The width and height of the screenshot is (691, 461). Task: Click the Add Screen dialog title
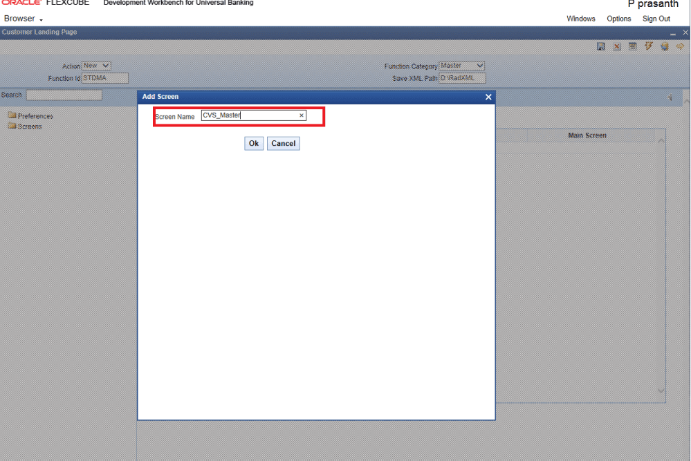coord(160,97)
